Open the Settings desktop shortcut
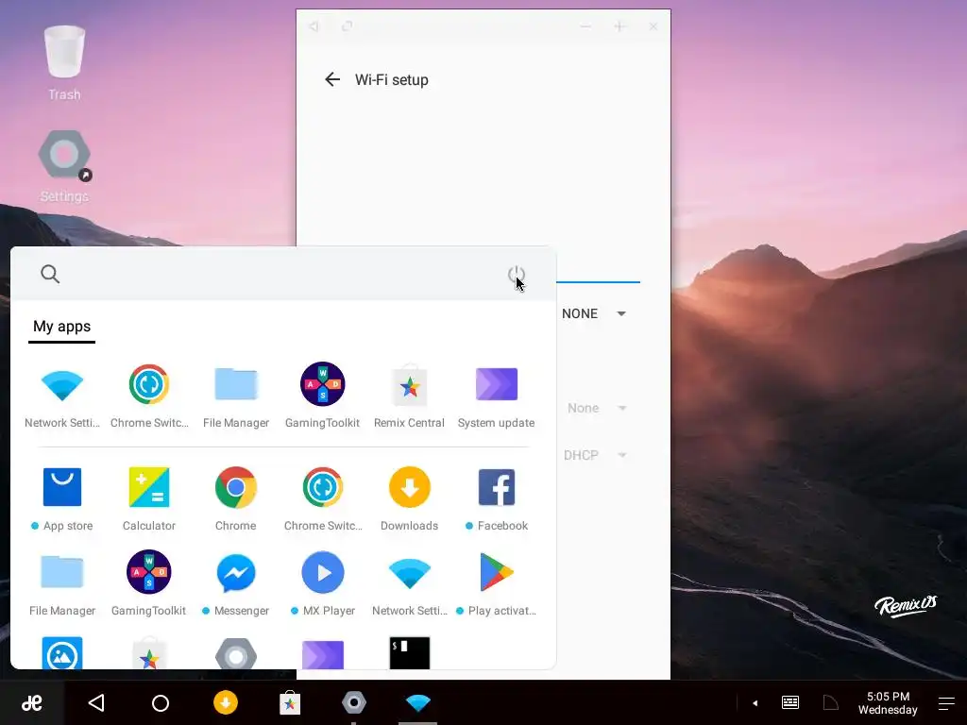The image size is (967, 725). [64, 166]
